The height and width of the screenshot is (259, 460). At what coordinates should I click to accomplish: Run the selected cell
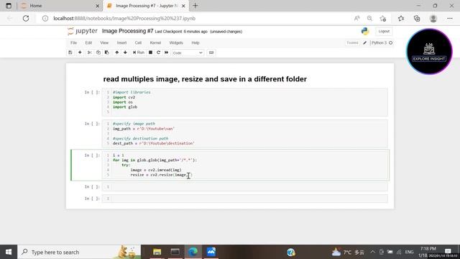[139, 53]
